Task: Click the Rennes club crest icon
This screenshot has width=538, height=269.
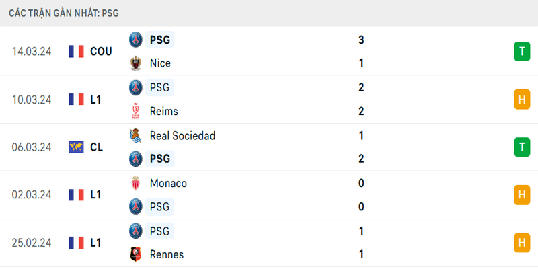Action: point(136,254)
